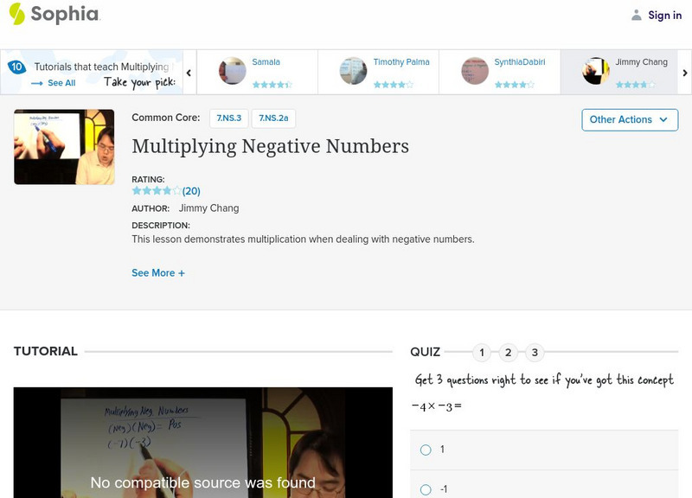Click the Multiplying Negative Numbers title

click(x=271, y=146)
